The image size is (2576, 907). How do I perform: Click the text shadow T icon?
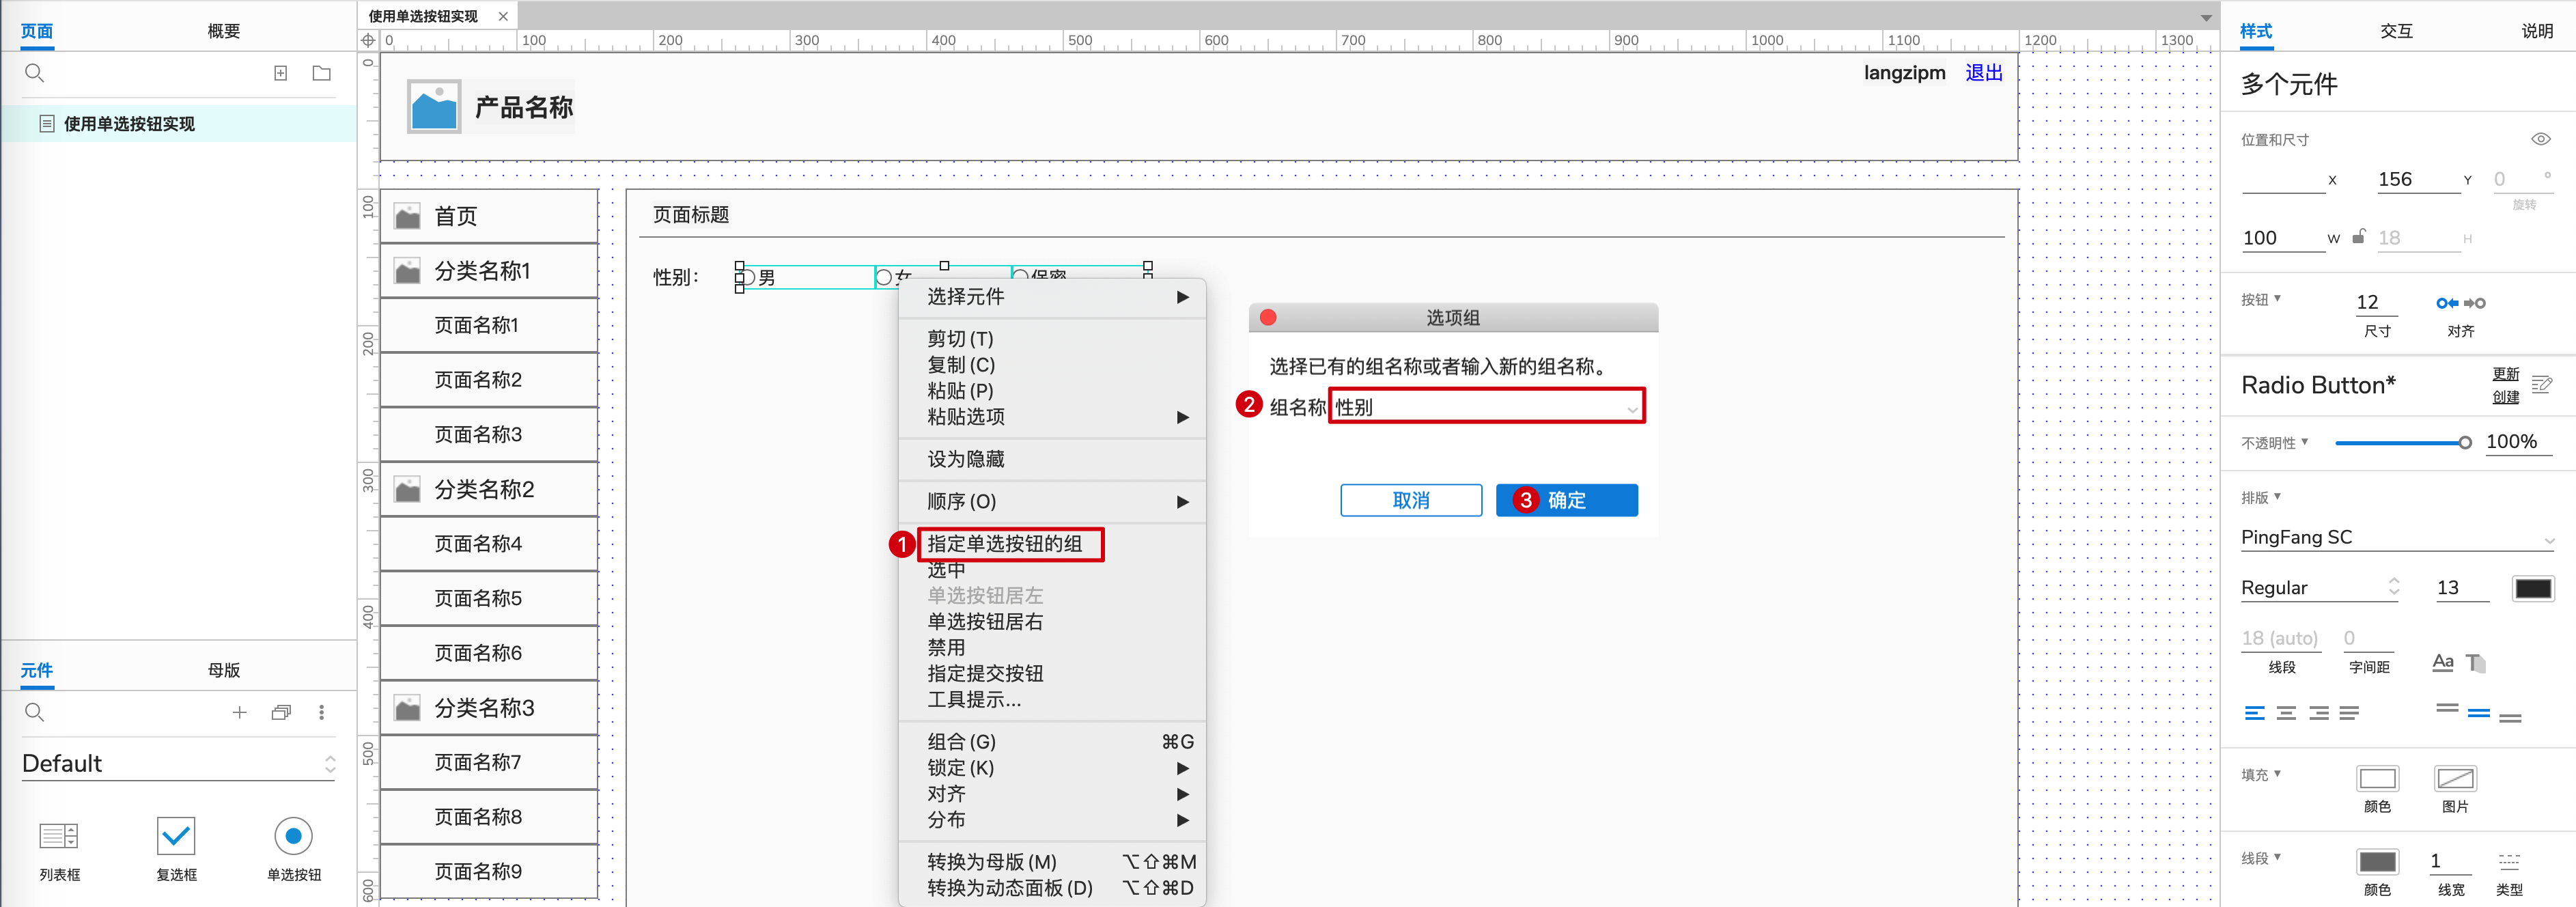click(2476, 662)
